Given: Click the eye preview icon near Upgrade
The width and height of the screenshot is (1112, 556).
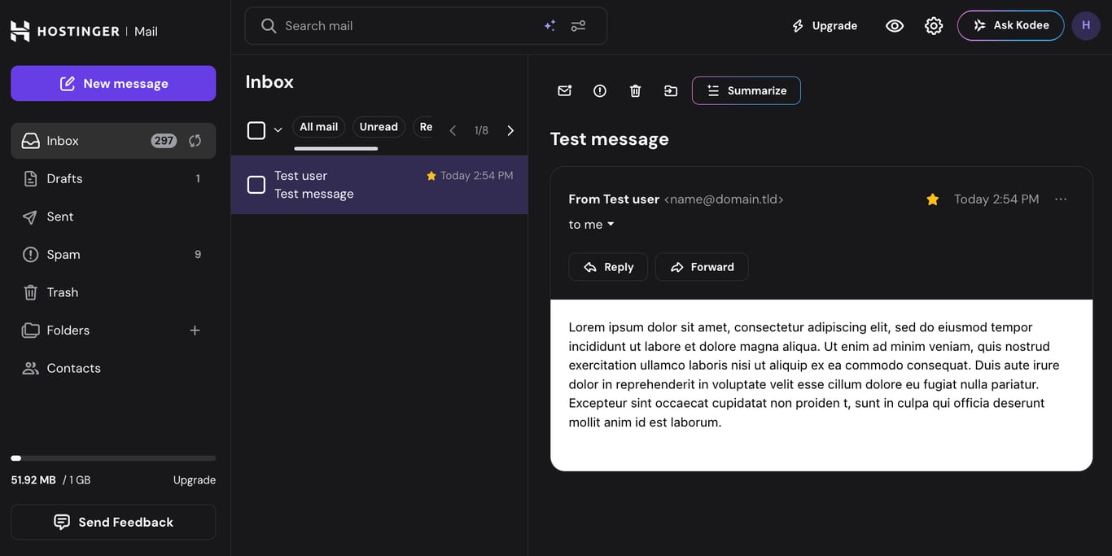Looking at the screenshot, I should click(x=894, y=25).
